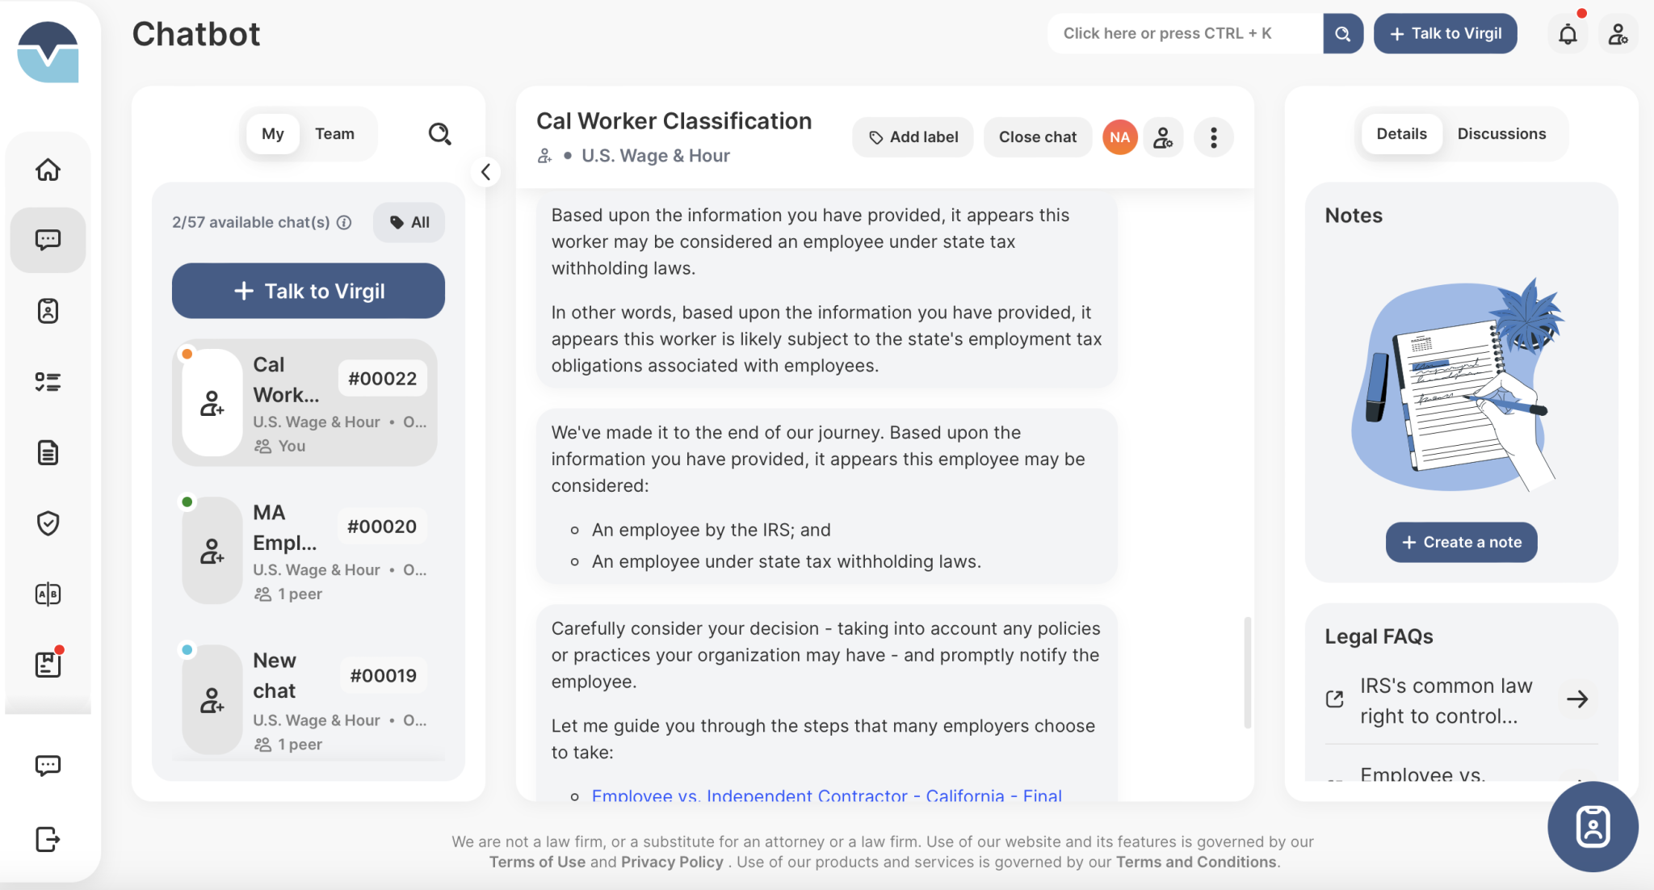Switch to the Discussions tab
1654x890 pixels.
pyautogui.click(x=1501, y=134)
